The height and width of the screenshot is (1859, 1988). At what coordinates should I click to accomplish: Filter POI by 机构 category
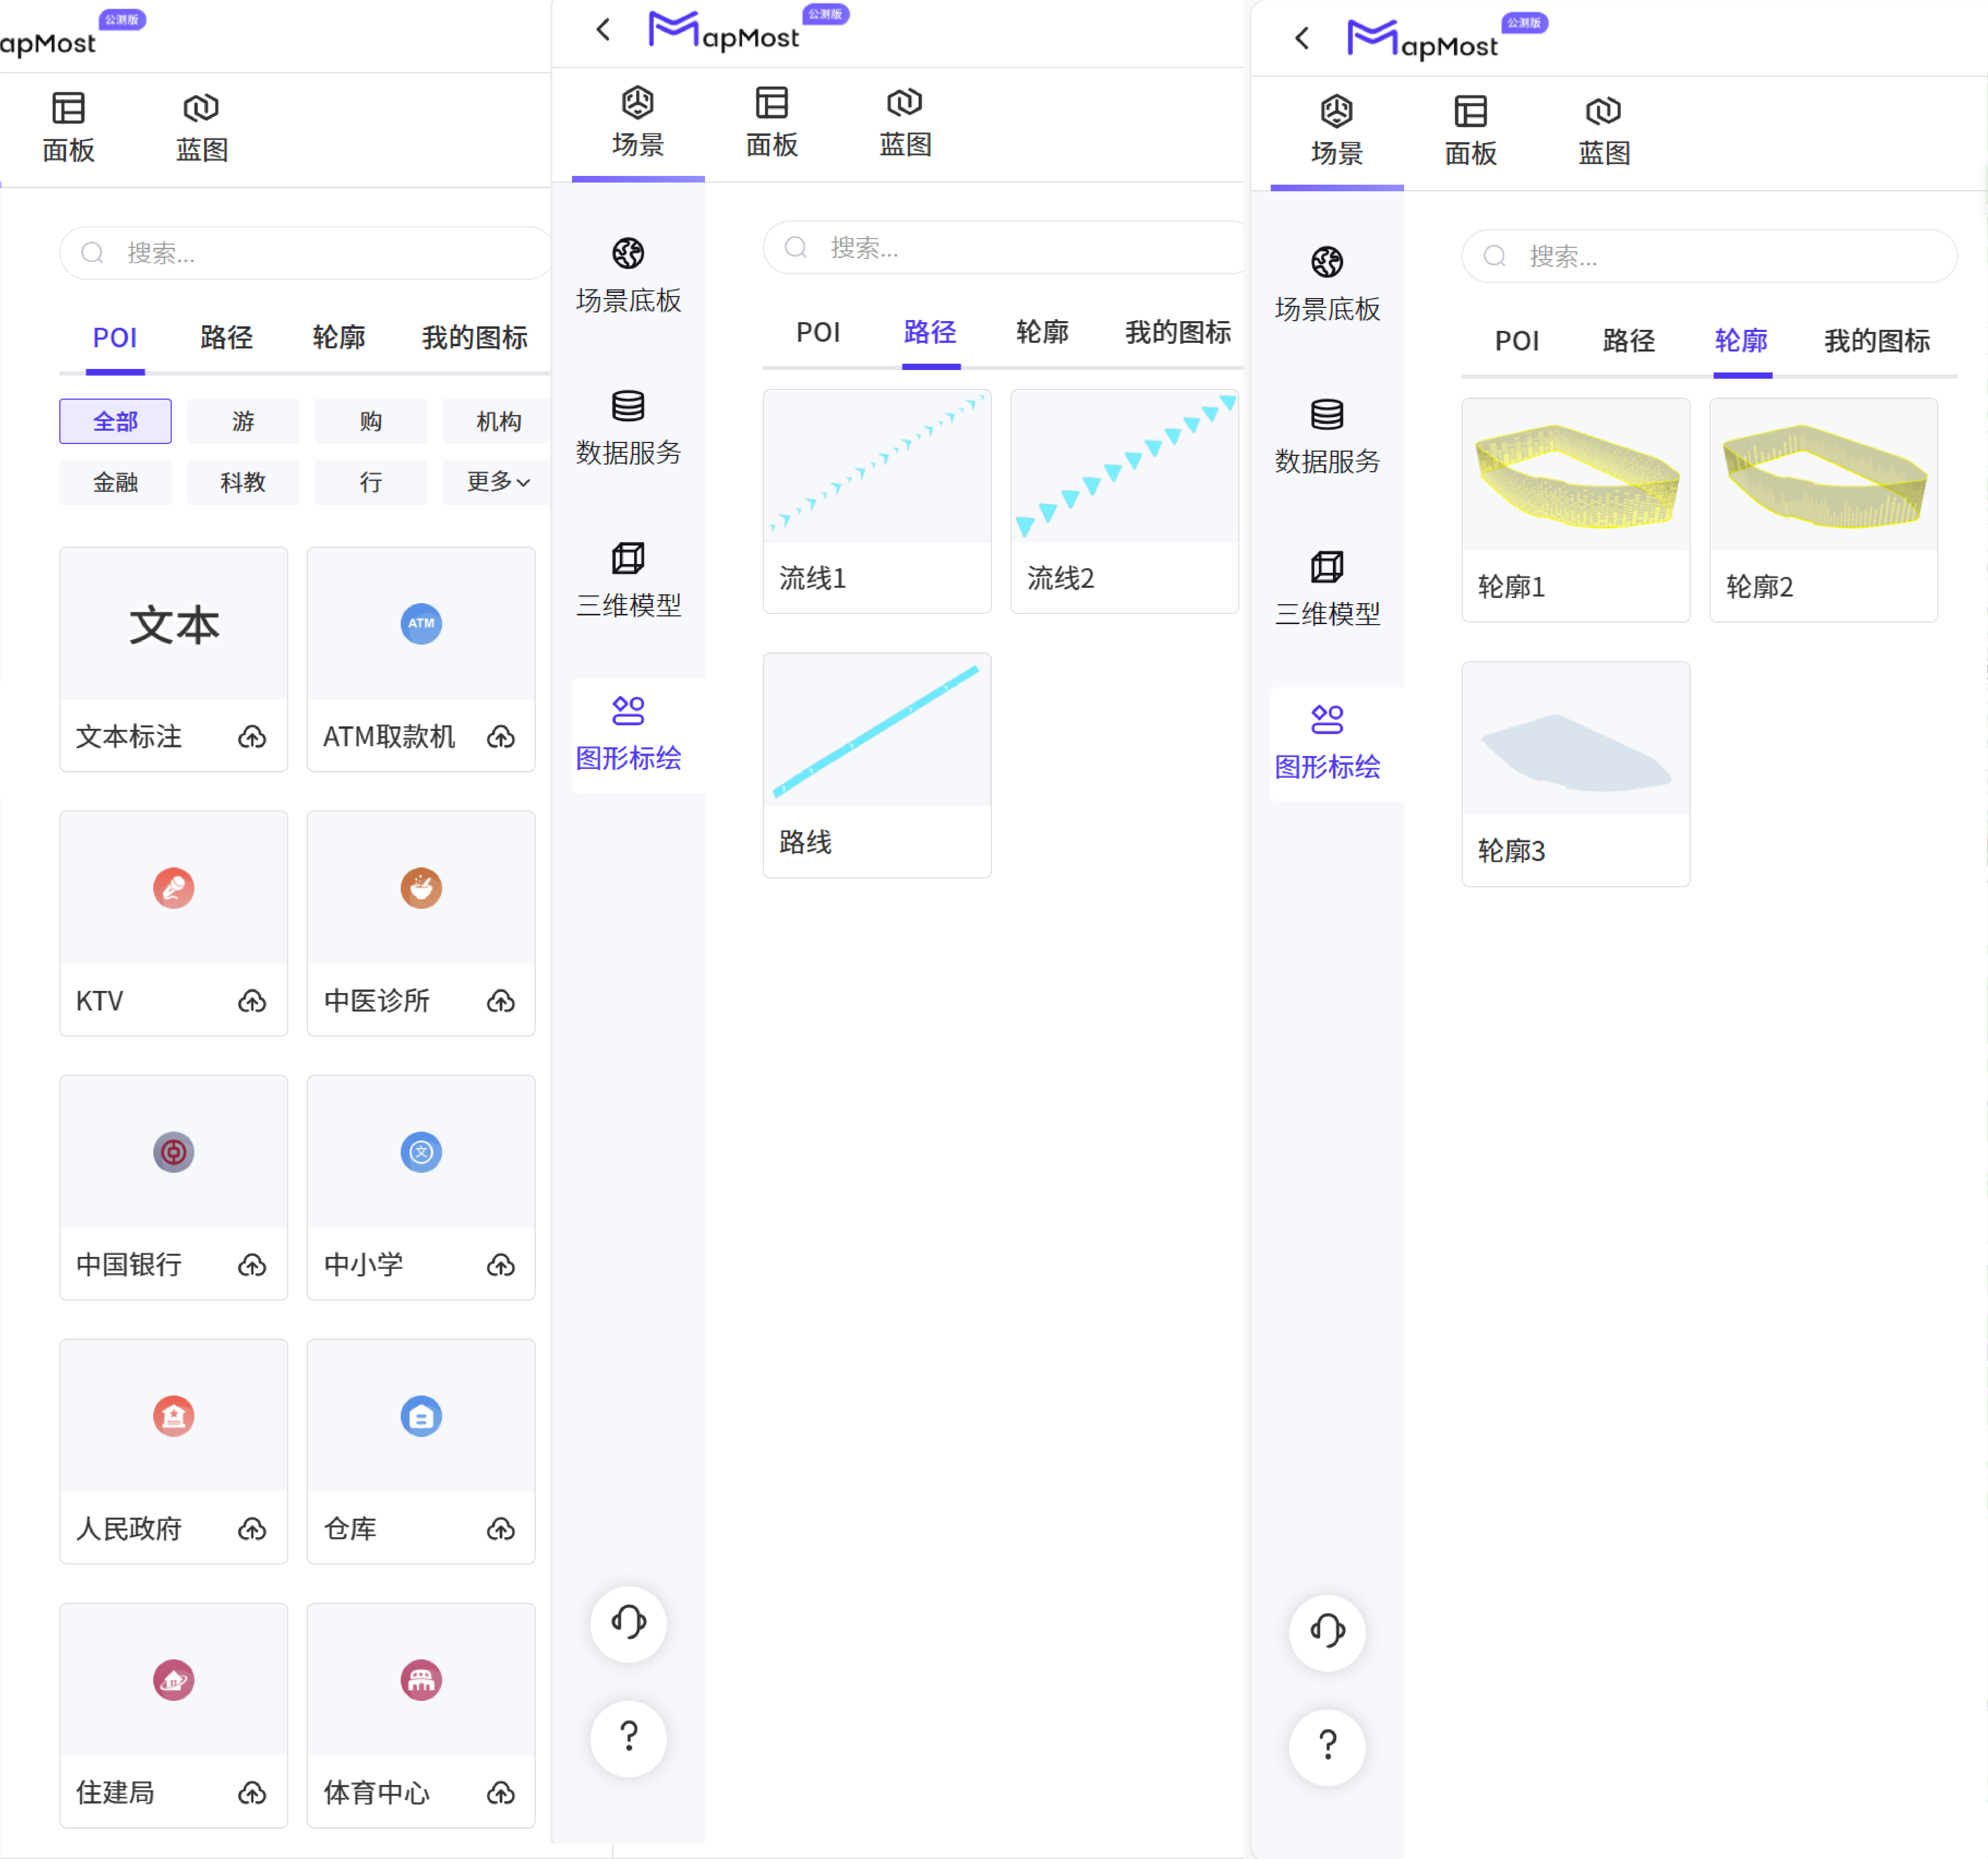[497, 421]
